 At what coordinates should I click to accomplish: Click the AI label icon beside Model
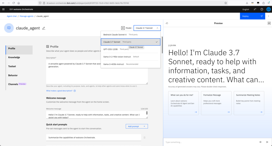point(123,28)
